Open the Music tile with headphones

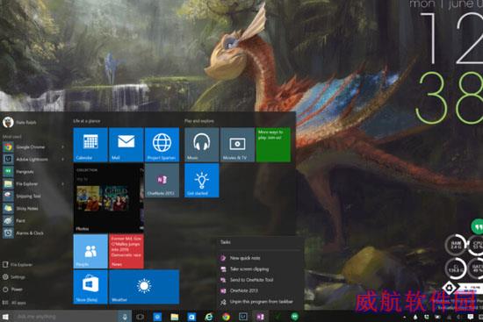[x=202, y=145]
